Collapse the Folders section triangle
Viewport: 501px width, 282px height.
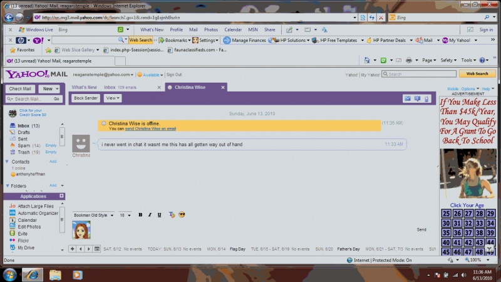8,185
